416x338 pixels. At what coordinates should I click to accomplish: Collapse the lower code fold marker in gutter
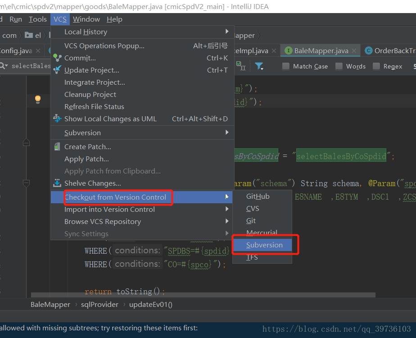tap(26, 183)
